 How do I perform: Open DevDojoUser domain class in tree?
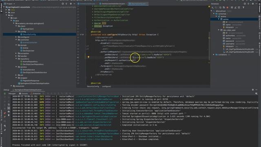(x=29, y=51)
